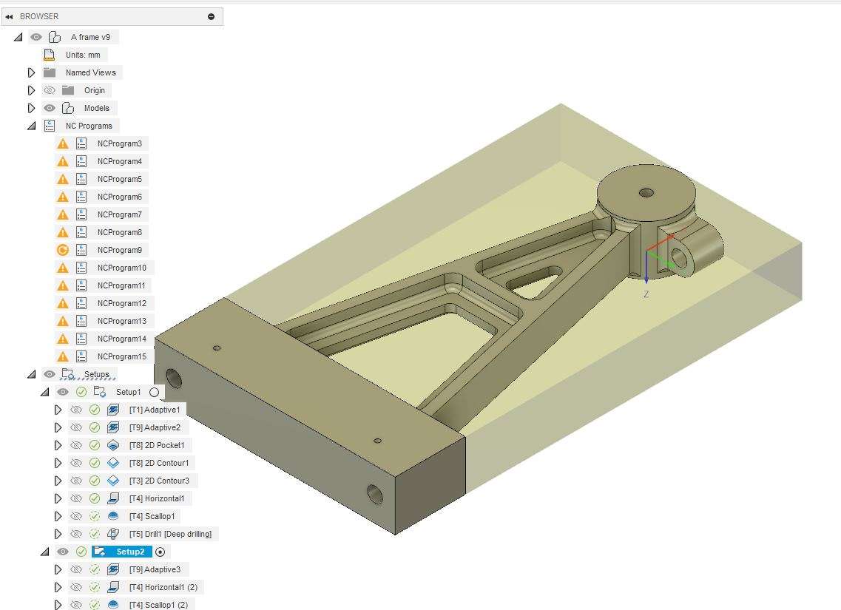
Task: Click the warning icon beside NCProgram12
Action: (x=63, y=303)
